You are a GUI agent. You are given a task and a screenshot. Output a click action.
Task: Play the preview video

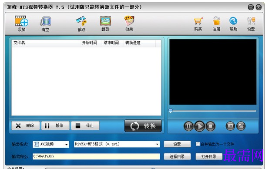199,126
